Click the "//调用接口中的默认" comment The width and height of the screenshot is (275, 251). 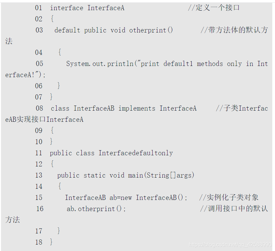coord(234,209)
